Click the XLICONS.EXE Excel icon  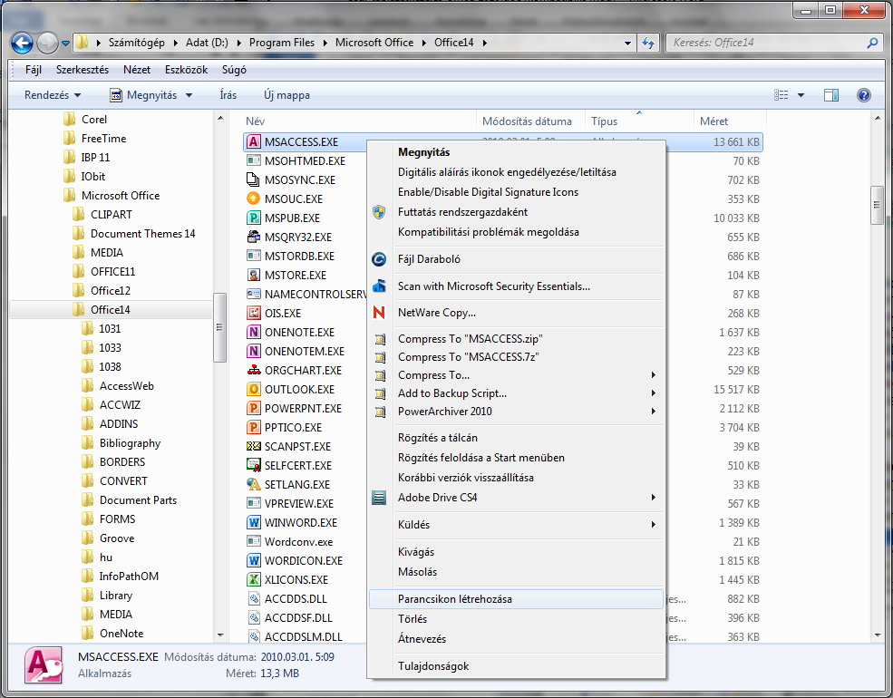click(x=254, y=579)
